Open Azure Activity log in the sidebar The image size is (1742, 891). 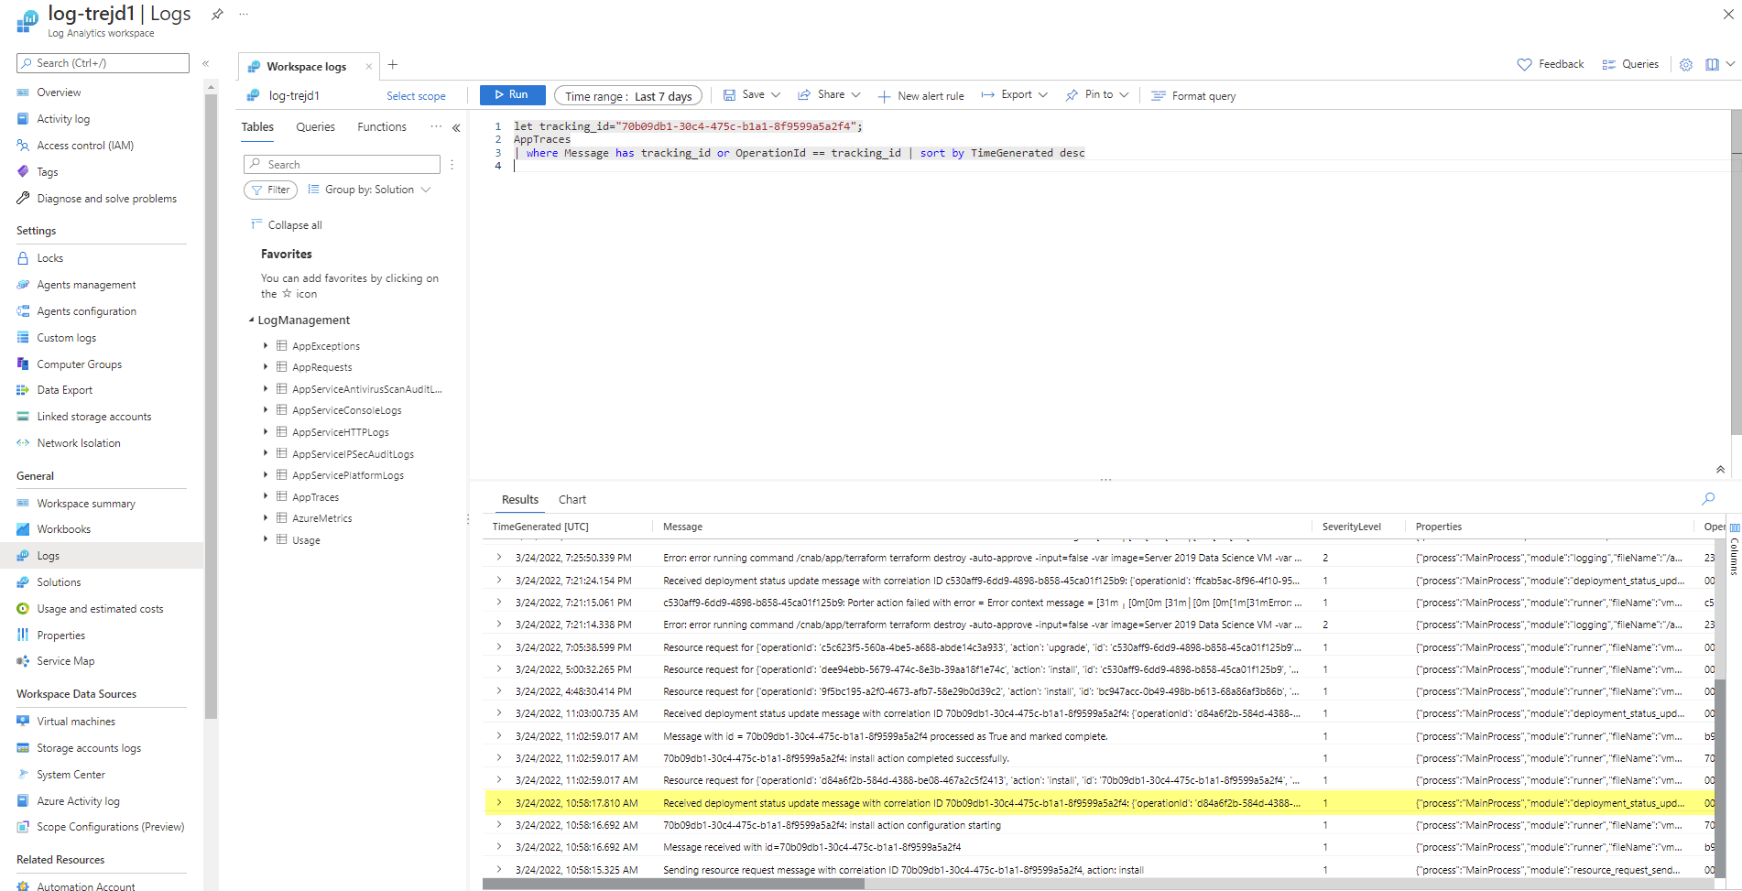tap(80, 800)
